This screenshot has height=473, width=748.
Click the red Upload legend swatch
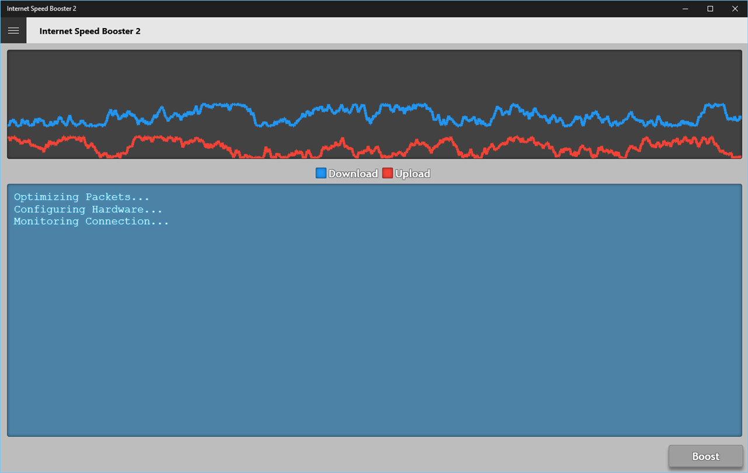[388, 173]
